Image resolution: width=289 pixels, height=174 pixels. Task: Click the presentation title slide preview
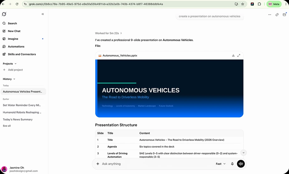[169, 88]
